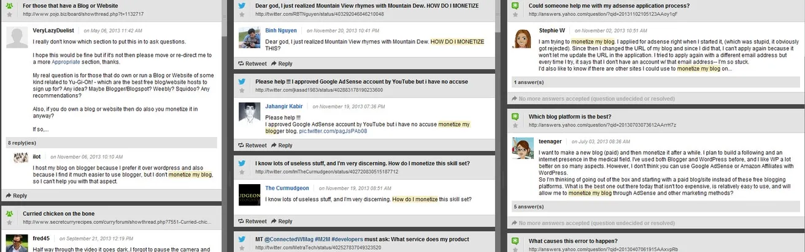Click Twitter icon on 'Please help !!!' tweet header
This screenshot has width=805, height=252.
[x=242, y=81]
